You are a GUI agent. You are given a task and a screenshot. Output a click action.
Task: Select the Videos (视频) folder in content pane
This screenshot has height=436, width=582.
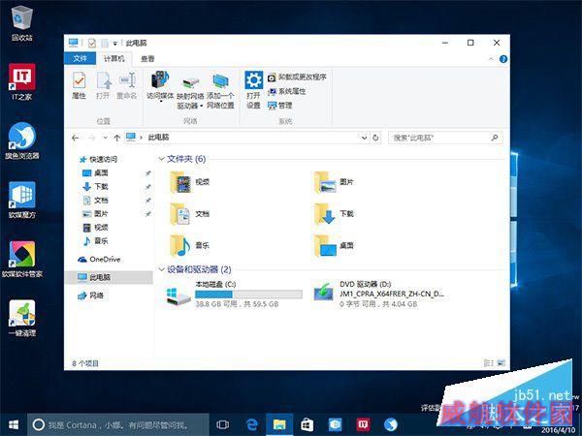190,182
